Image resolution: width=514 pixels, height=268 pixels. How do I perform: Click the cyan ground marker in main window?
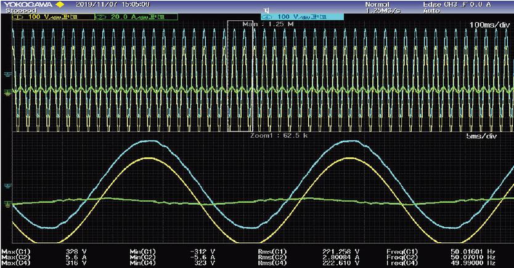pyautogui.click(x=7, y=74)
